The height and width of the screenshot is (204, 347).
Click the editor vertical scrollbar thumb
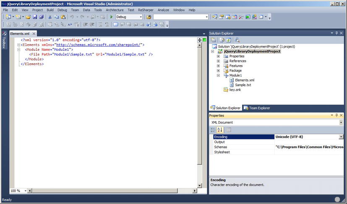click(x=199, y=106)
